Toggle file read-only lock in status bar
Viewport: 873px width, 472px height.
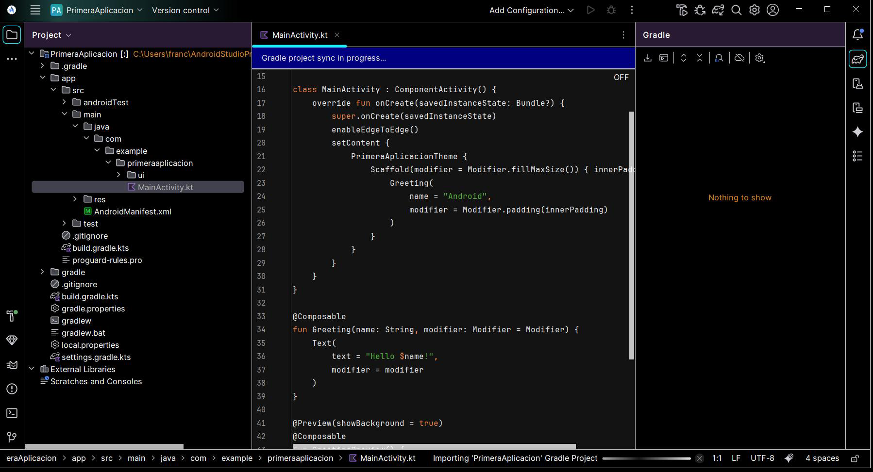[856, 458]
